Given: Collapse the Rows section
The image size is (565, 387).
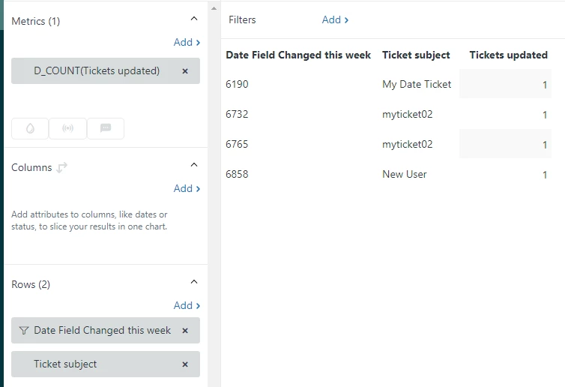Looking at the screenshot, I should (194, 282).
